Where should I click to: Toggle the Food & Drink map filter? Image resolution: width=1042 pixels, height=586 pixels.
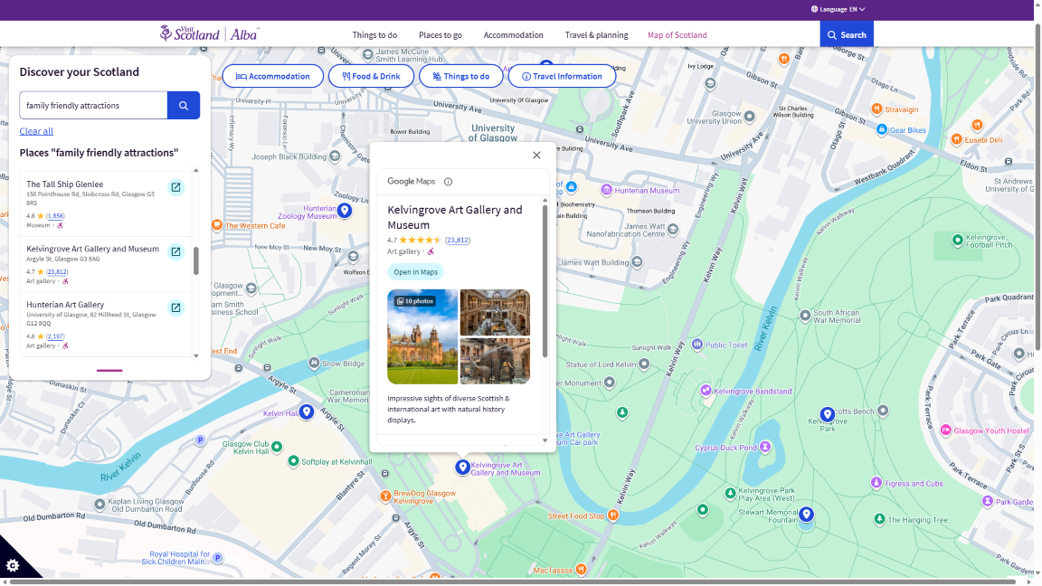371,77
